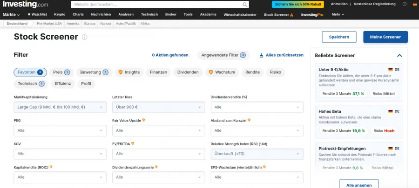Open the Fair Value Upside dropdown
Viewport: 419px width, 188px height.
(x=158, y=130)
